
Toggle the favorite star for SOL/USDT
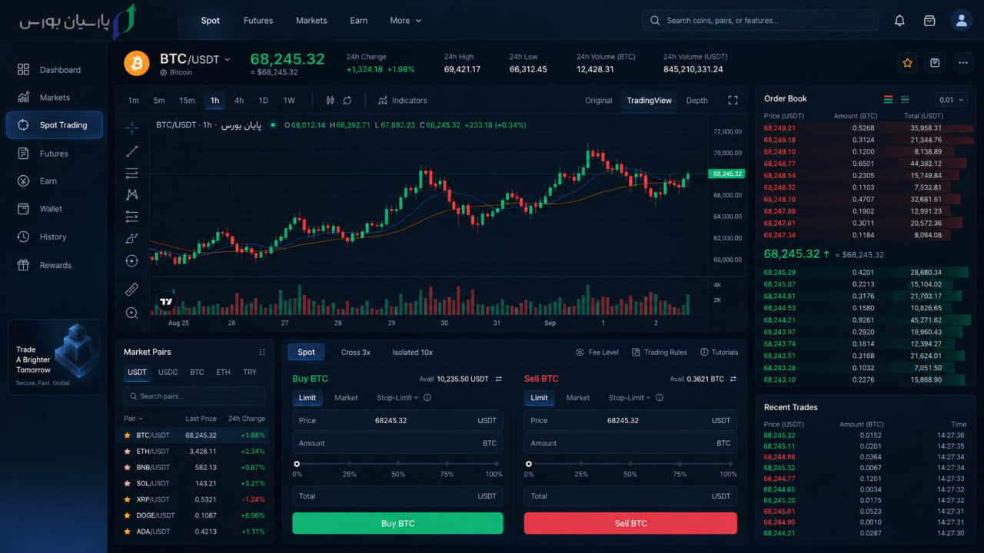[x=128, y=484]
